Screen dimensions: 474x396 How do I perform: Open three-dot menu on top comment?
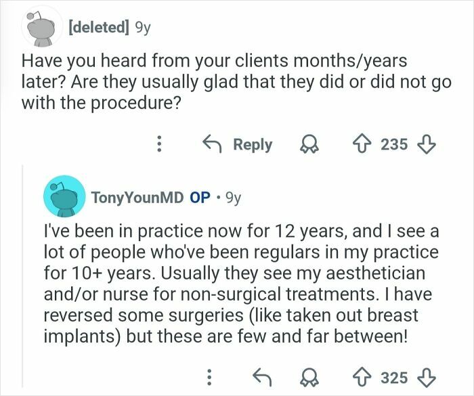pyautogui.click(x=159, y=145)
